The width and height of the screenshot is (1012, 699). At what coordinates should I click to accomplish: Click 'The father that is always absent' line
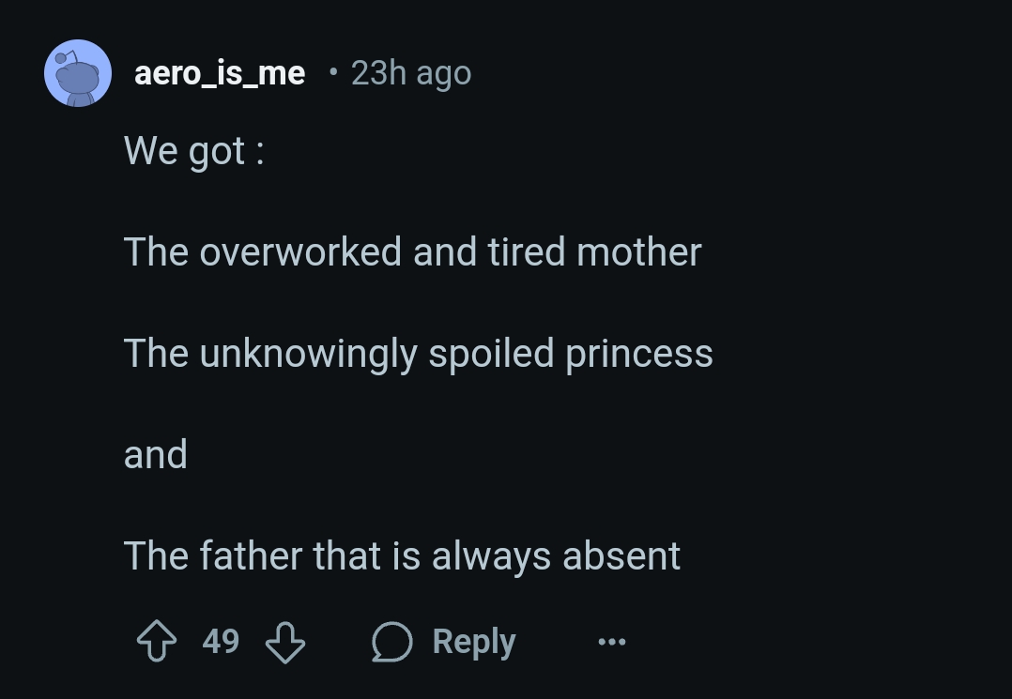402,555
